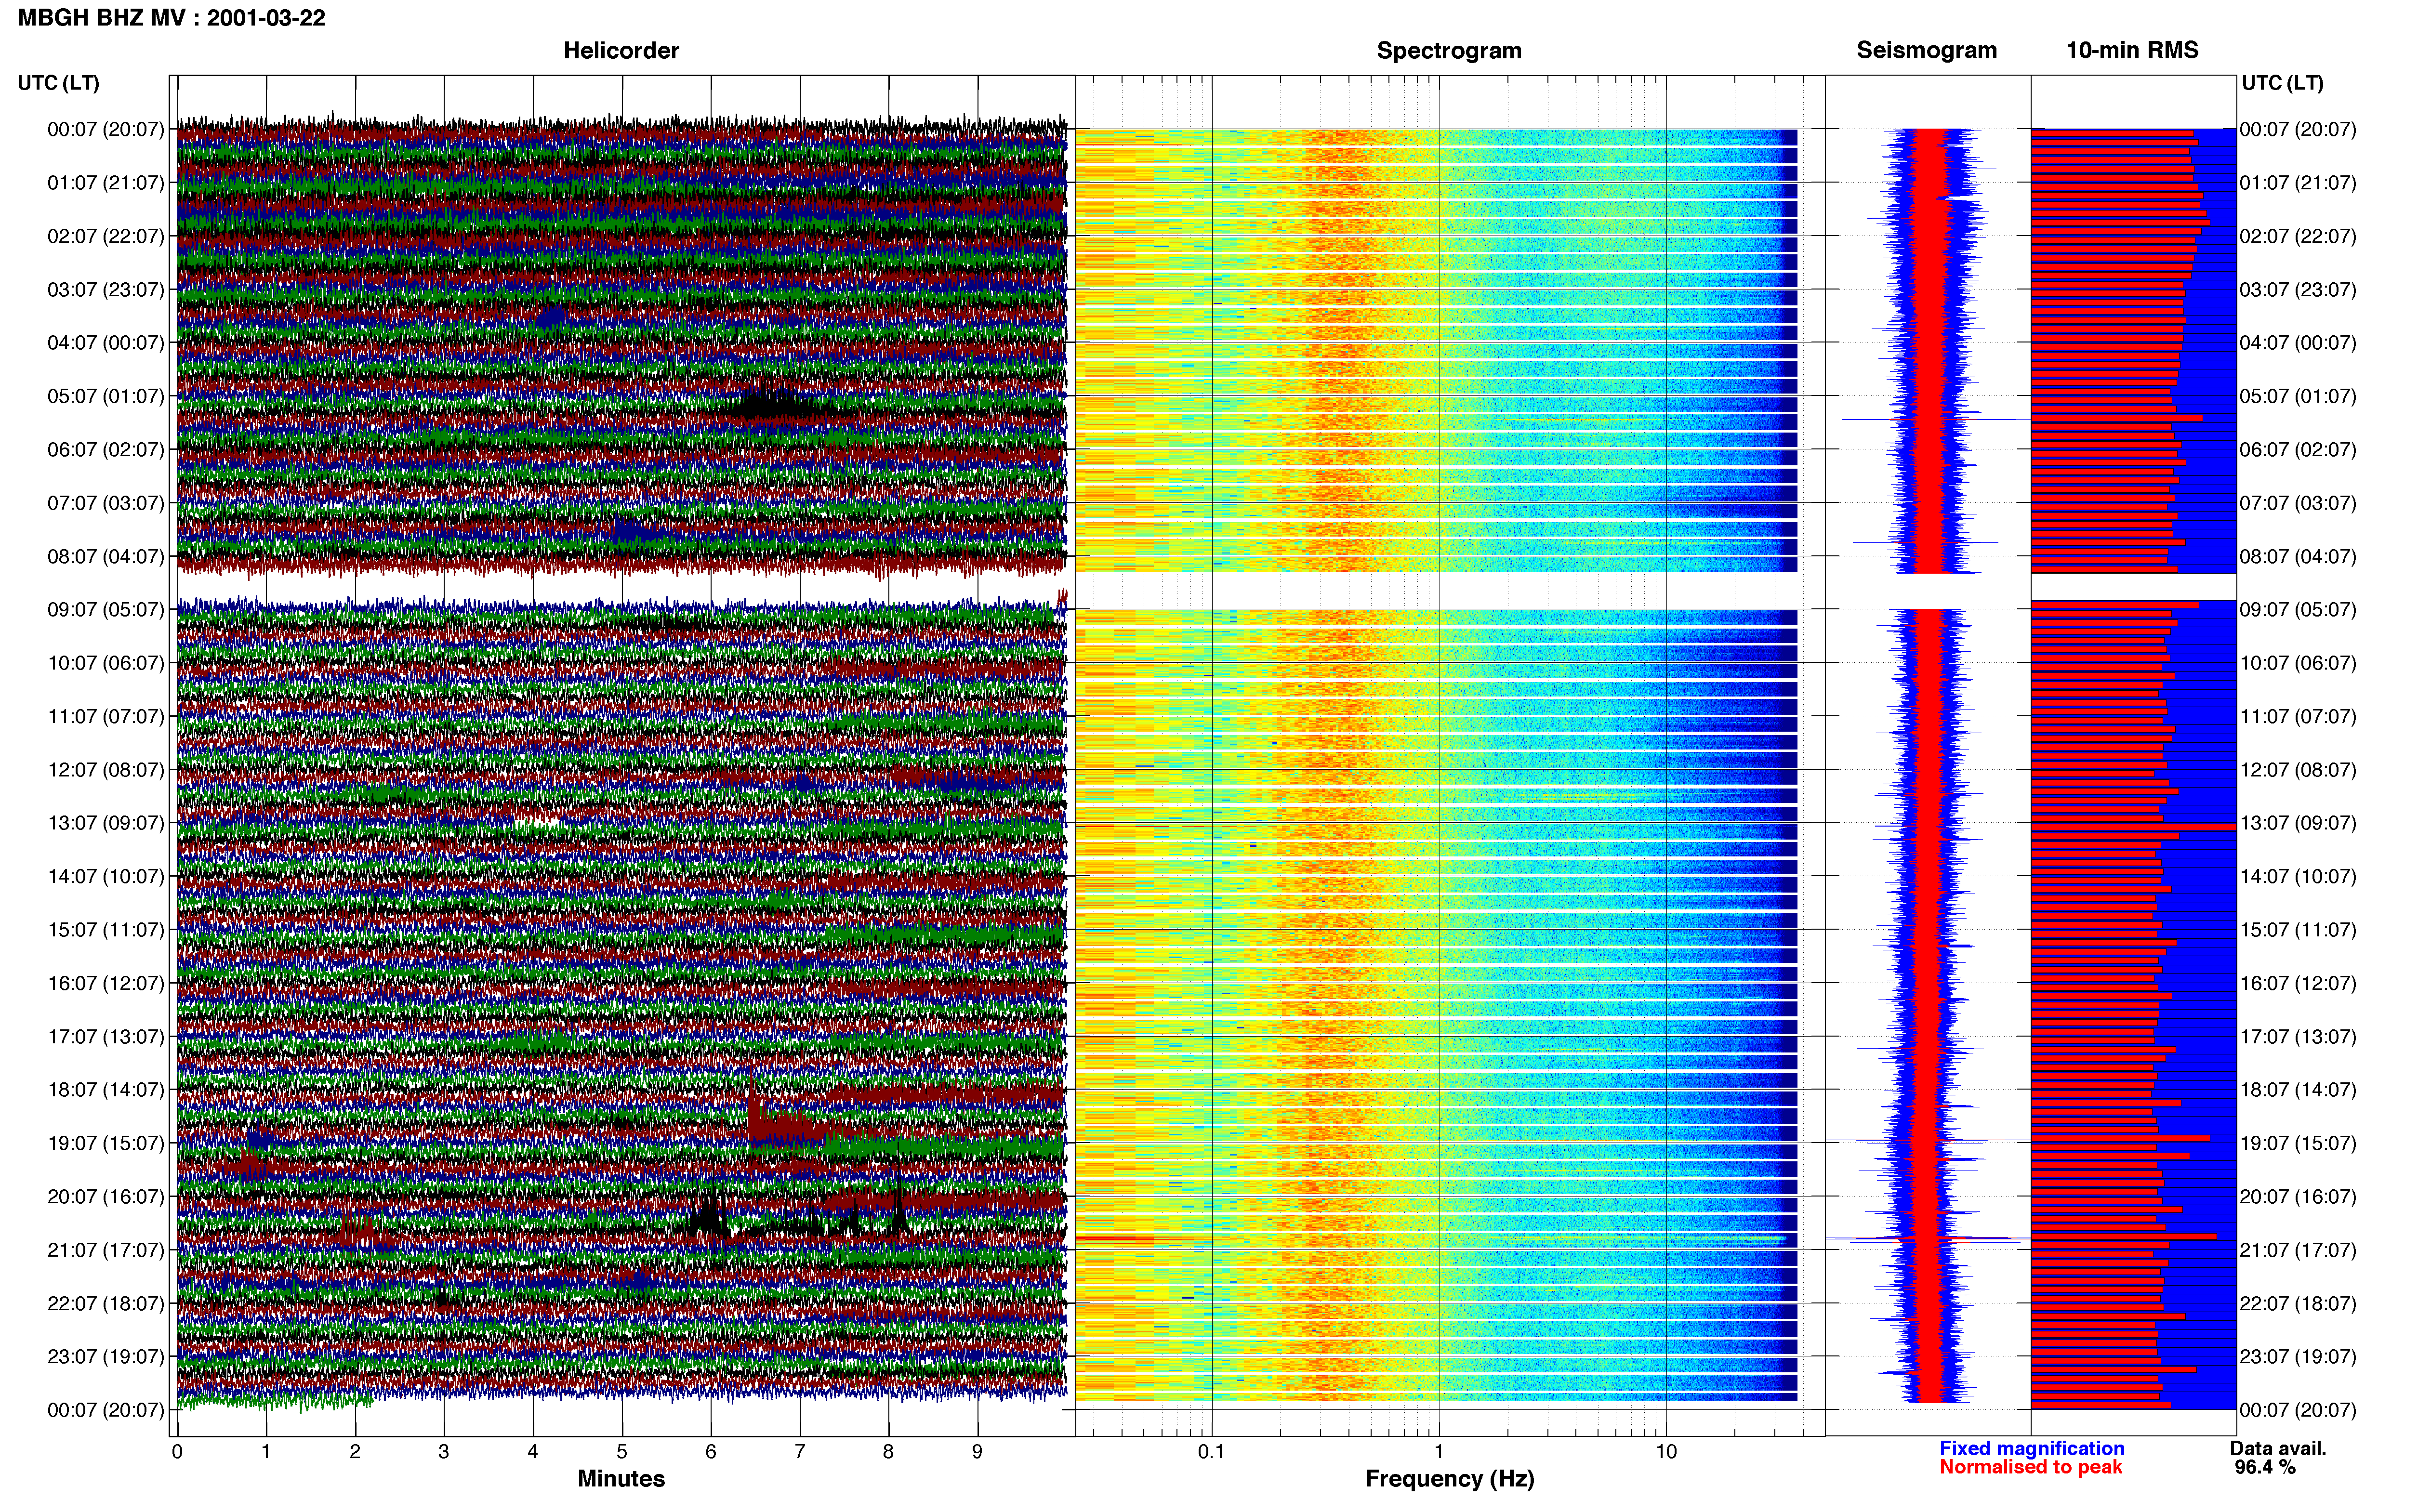Click the right-axis time label '22:07 (18:07)'

tap(2298, 1304)
